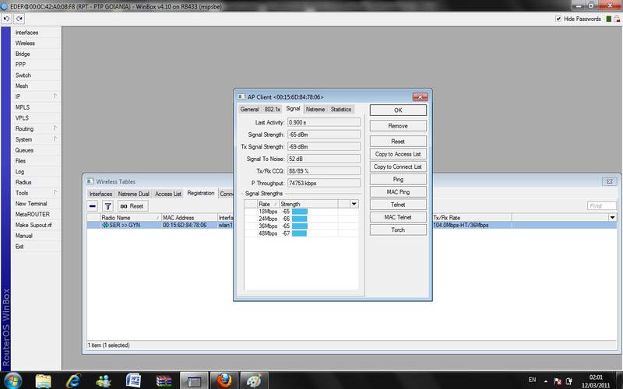Image resolution: width=623 pixels, height=389 pixels.
Task: Sort by the Strength column header
Action: pyautogui.click(x=308, y=204)
